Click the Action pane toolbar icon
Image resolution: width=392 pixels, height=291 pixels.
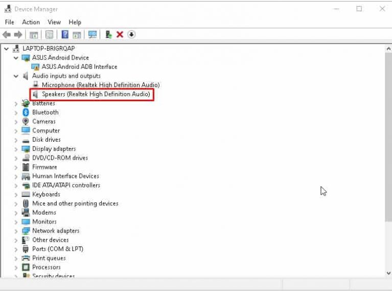[x=77, y=35]
